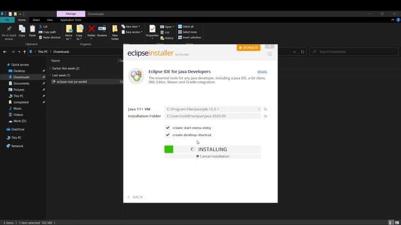Select Music in navigation pane
This screenshot has height=225, width=401.
[18, 108]
